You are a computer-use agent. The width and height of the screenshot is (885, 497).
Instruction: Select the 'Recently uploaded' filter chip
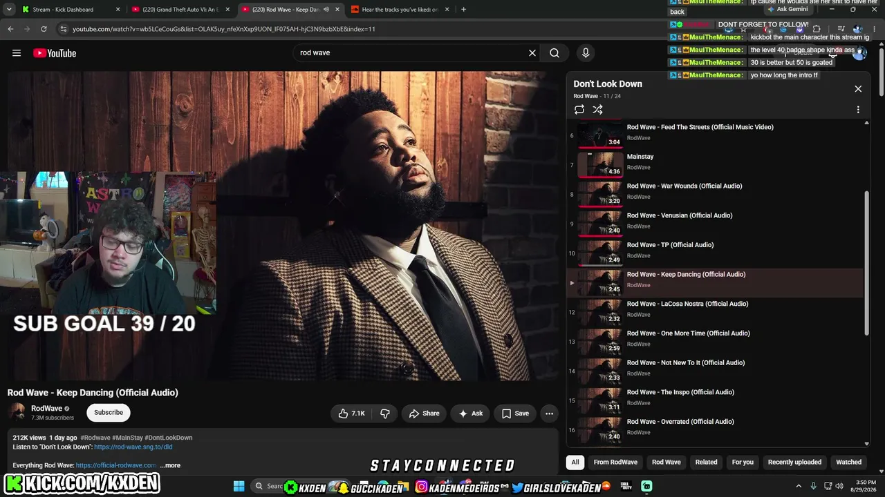pyautogui.click(x=794, y=462)
